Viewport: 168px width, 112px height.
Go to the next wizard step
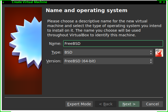tap(129, 104)
